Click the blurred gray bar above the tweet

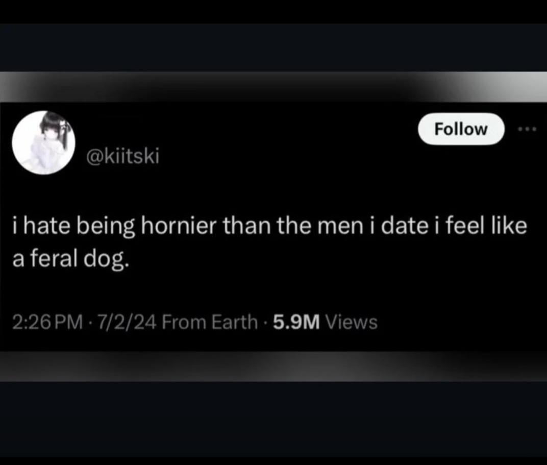coord(273,87)
